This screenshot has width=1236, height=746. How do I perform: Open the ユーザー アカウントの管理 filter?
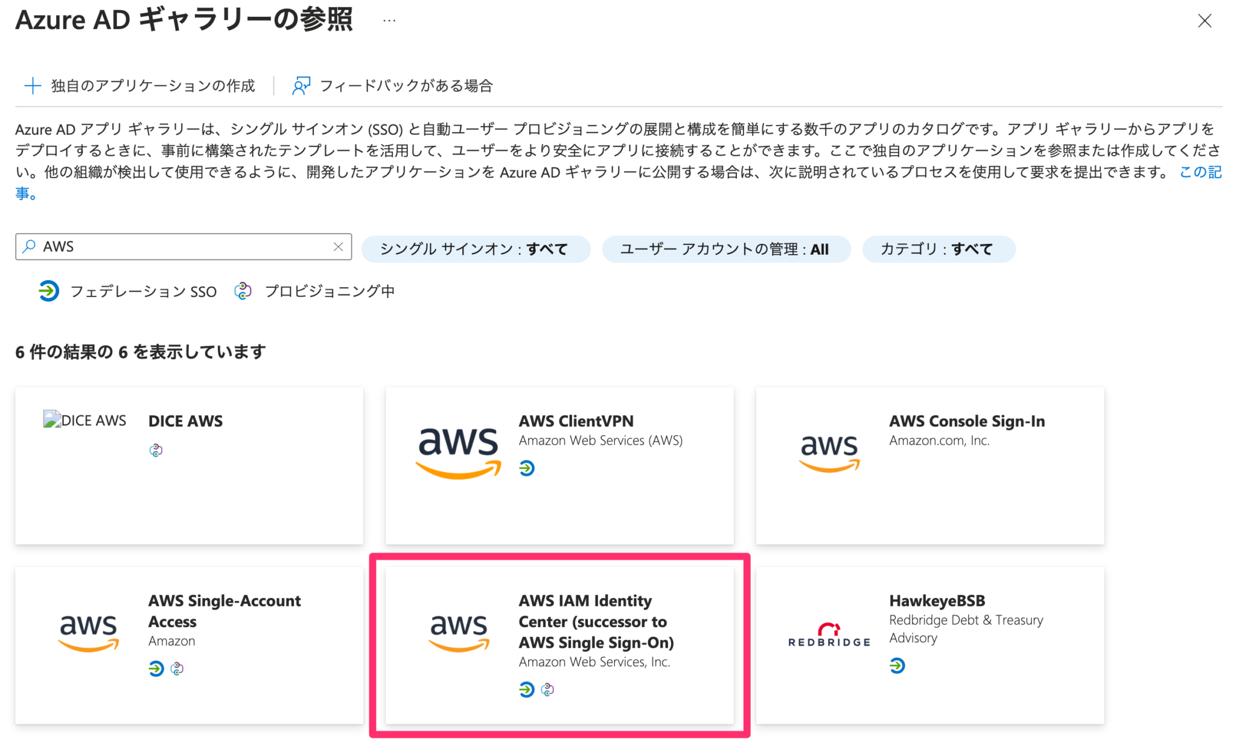pos(725,249)
